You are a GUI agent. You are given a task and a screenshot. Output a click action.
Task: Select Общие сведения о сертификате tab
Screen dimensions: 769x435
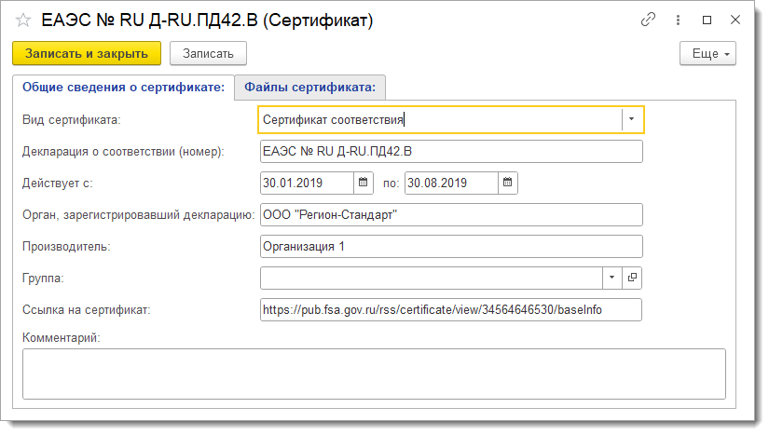124,88
